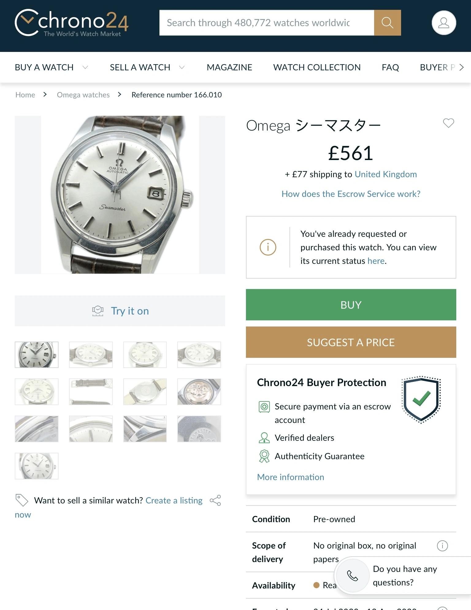Click the info icon beside Scope of delivery
471x610 pixels.
(x=442, y=546)
